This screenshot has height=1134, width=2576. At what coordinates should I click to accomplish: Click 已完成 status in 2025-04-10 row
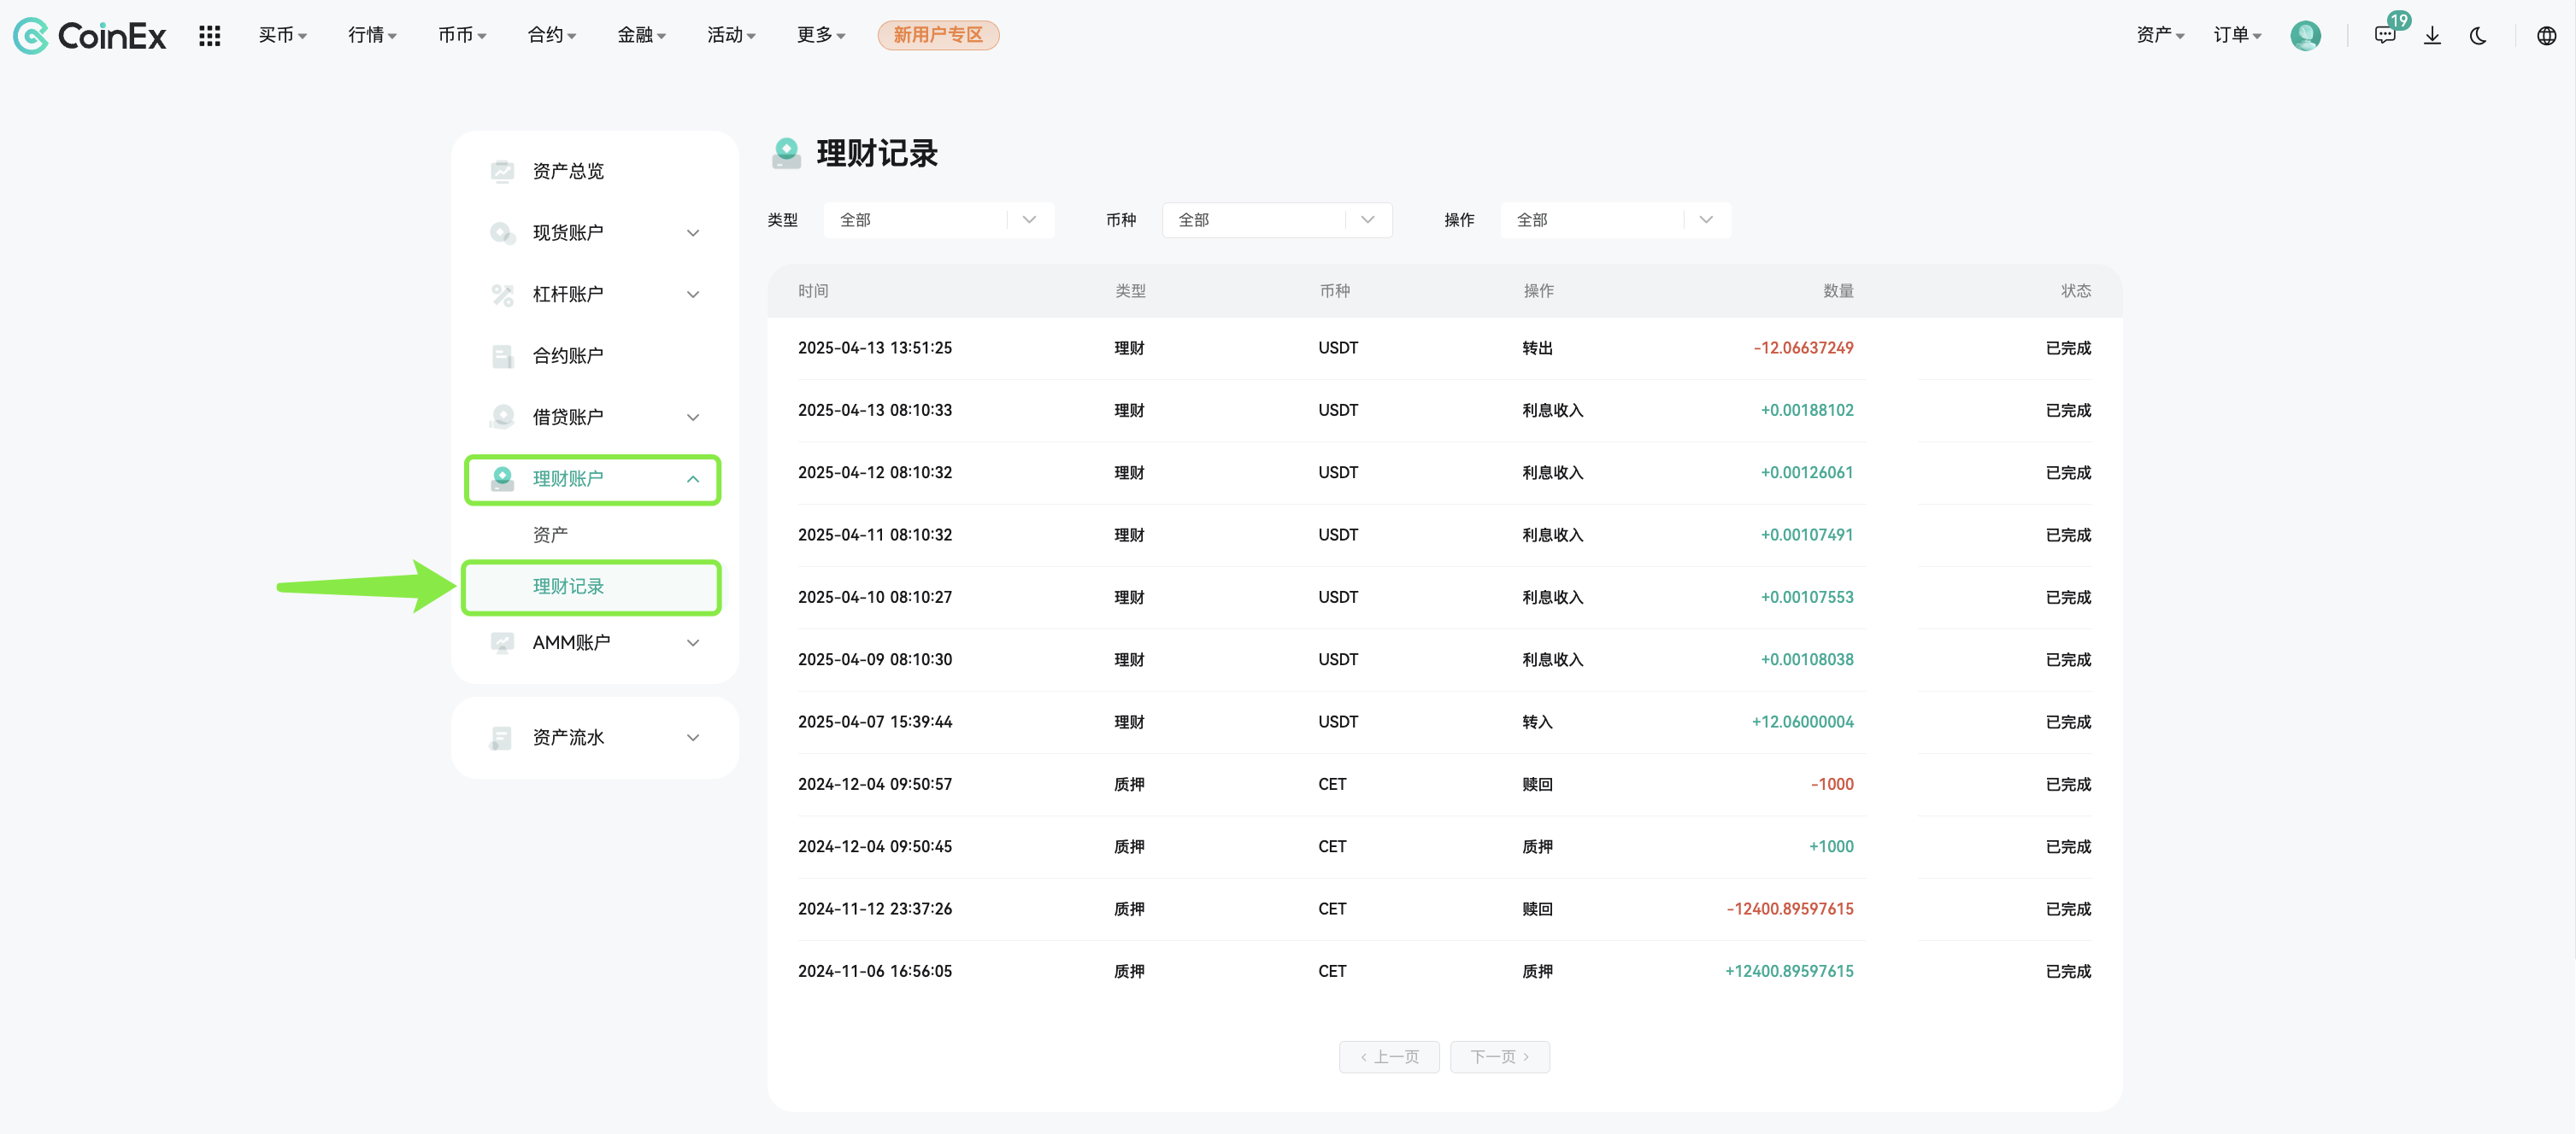[2068, 598]
